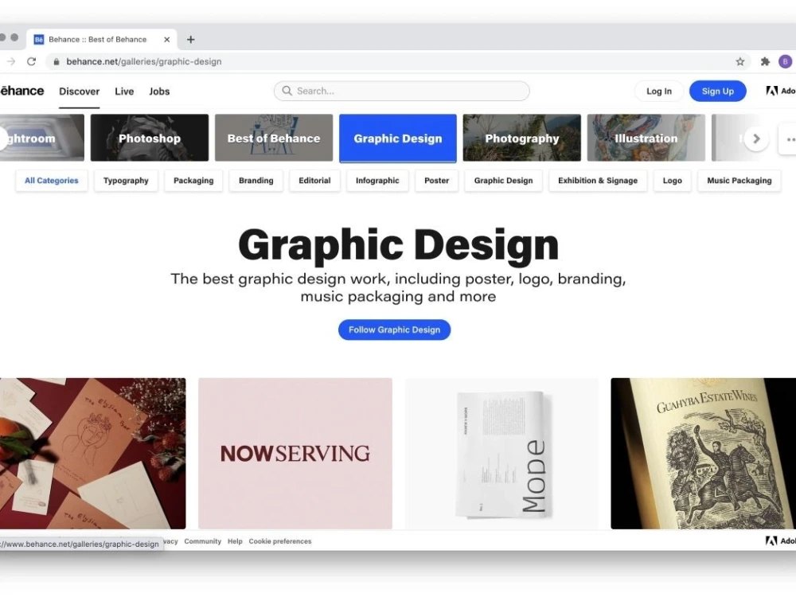The width and height of the screenshot is (796, 597).
Task: Open the Community footer link
Action: 202,541
